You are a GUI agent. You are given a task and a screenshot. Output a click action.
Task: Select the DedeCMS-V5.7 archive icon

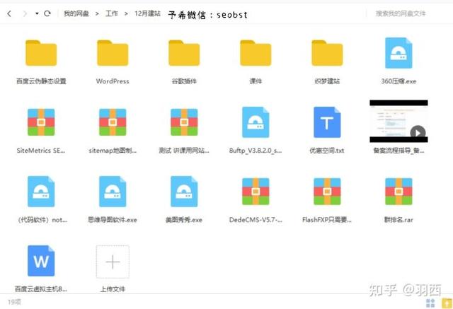click(256, 192)
